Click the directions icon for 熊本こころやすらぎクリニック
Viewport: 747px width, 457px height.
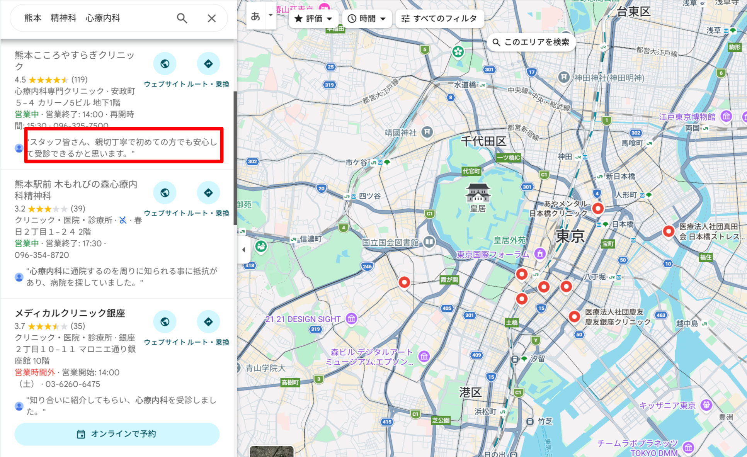tap(208, 63)
